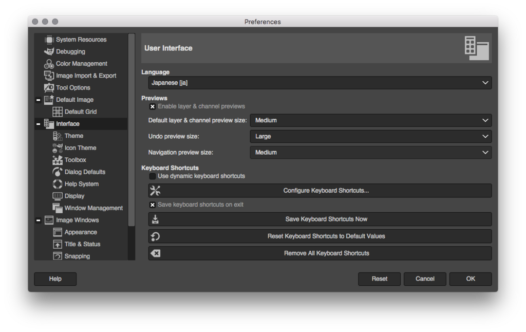Click the Cancel button
The height and width of the screenshot is (332, 526).
[425, 279]
